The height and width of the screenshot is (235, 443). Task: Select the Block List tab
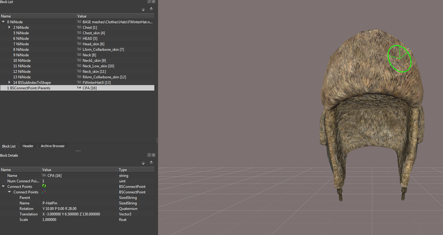tap(9, 146)
